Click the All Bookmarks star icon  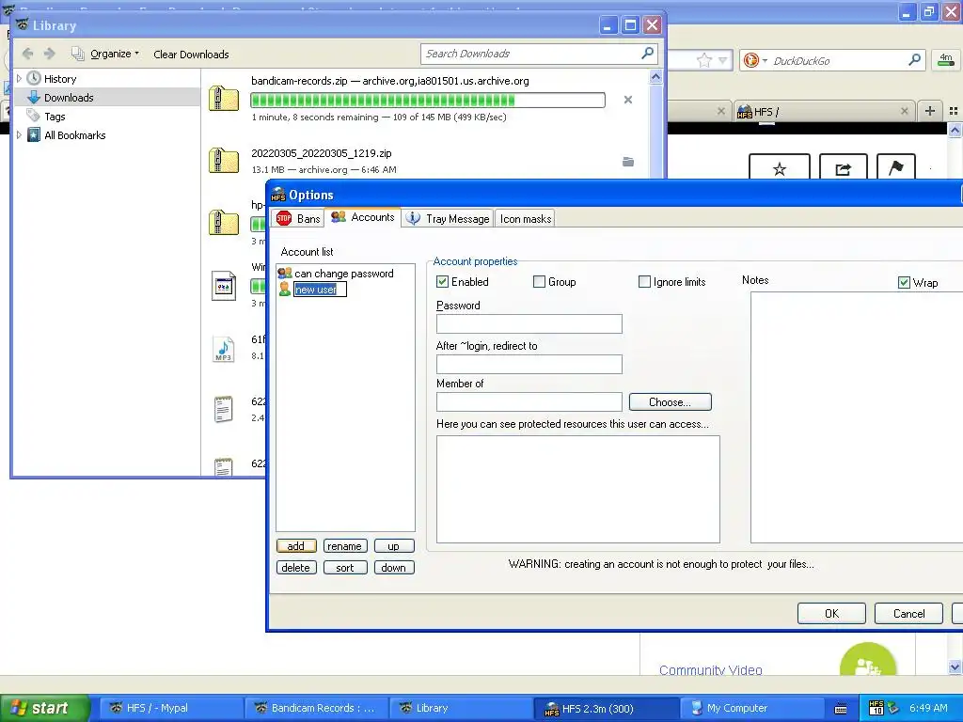[x=34, y=135]
